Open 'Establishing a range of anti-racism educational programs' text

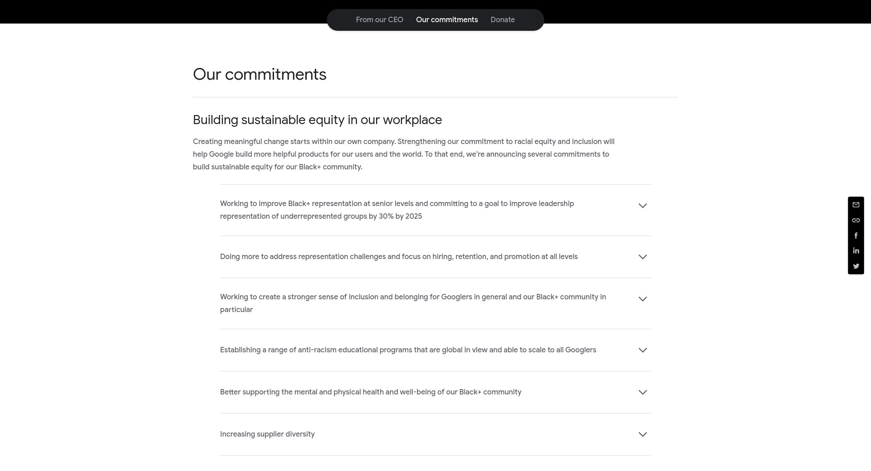[x=408, y=350]
